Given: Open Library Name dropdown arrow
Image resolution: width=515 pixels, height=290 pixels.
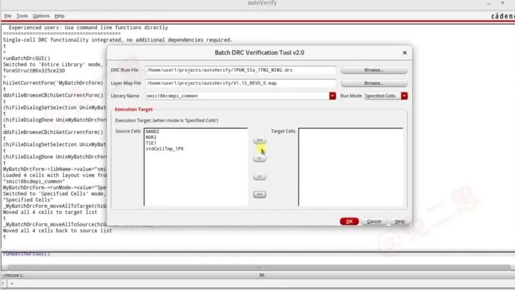Looking at the screenshot, I should click(332, 96).
